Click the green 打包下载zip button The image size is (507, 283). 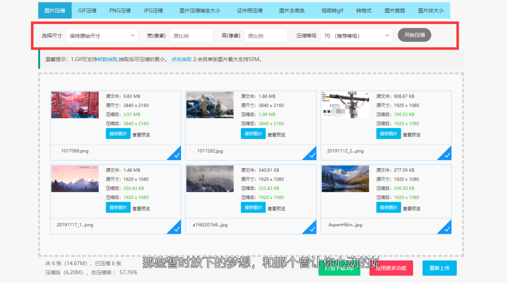[339, 268]
